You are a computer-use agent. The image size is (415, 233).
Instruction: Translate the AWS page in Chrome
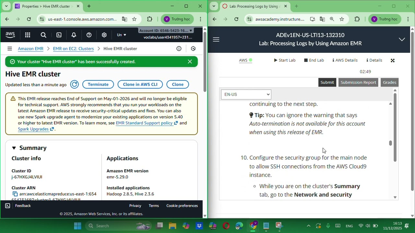(124, 19)
